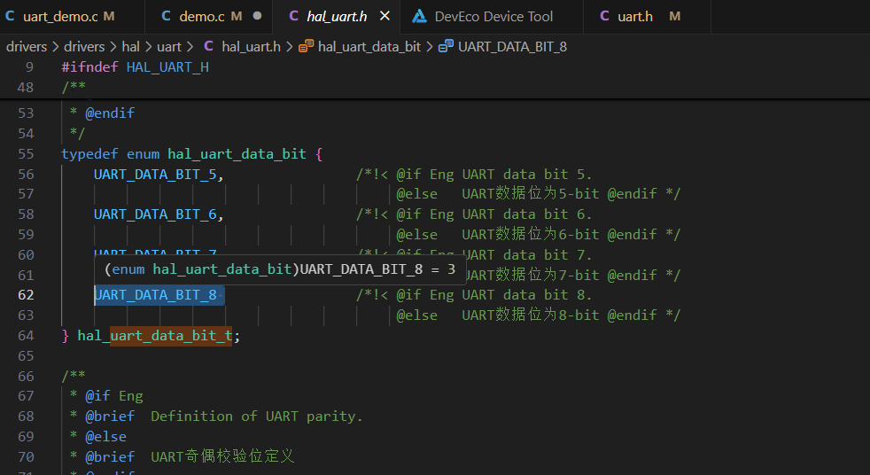Select hal_uart_data_bit in the breadcrumb

369,47
